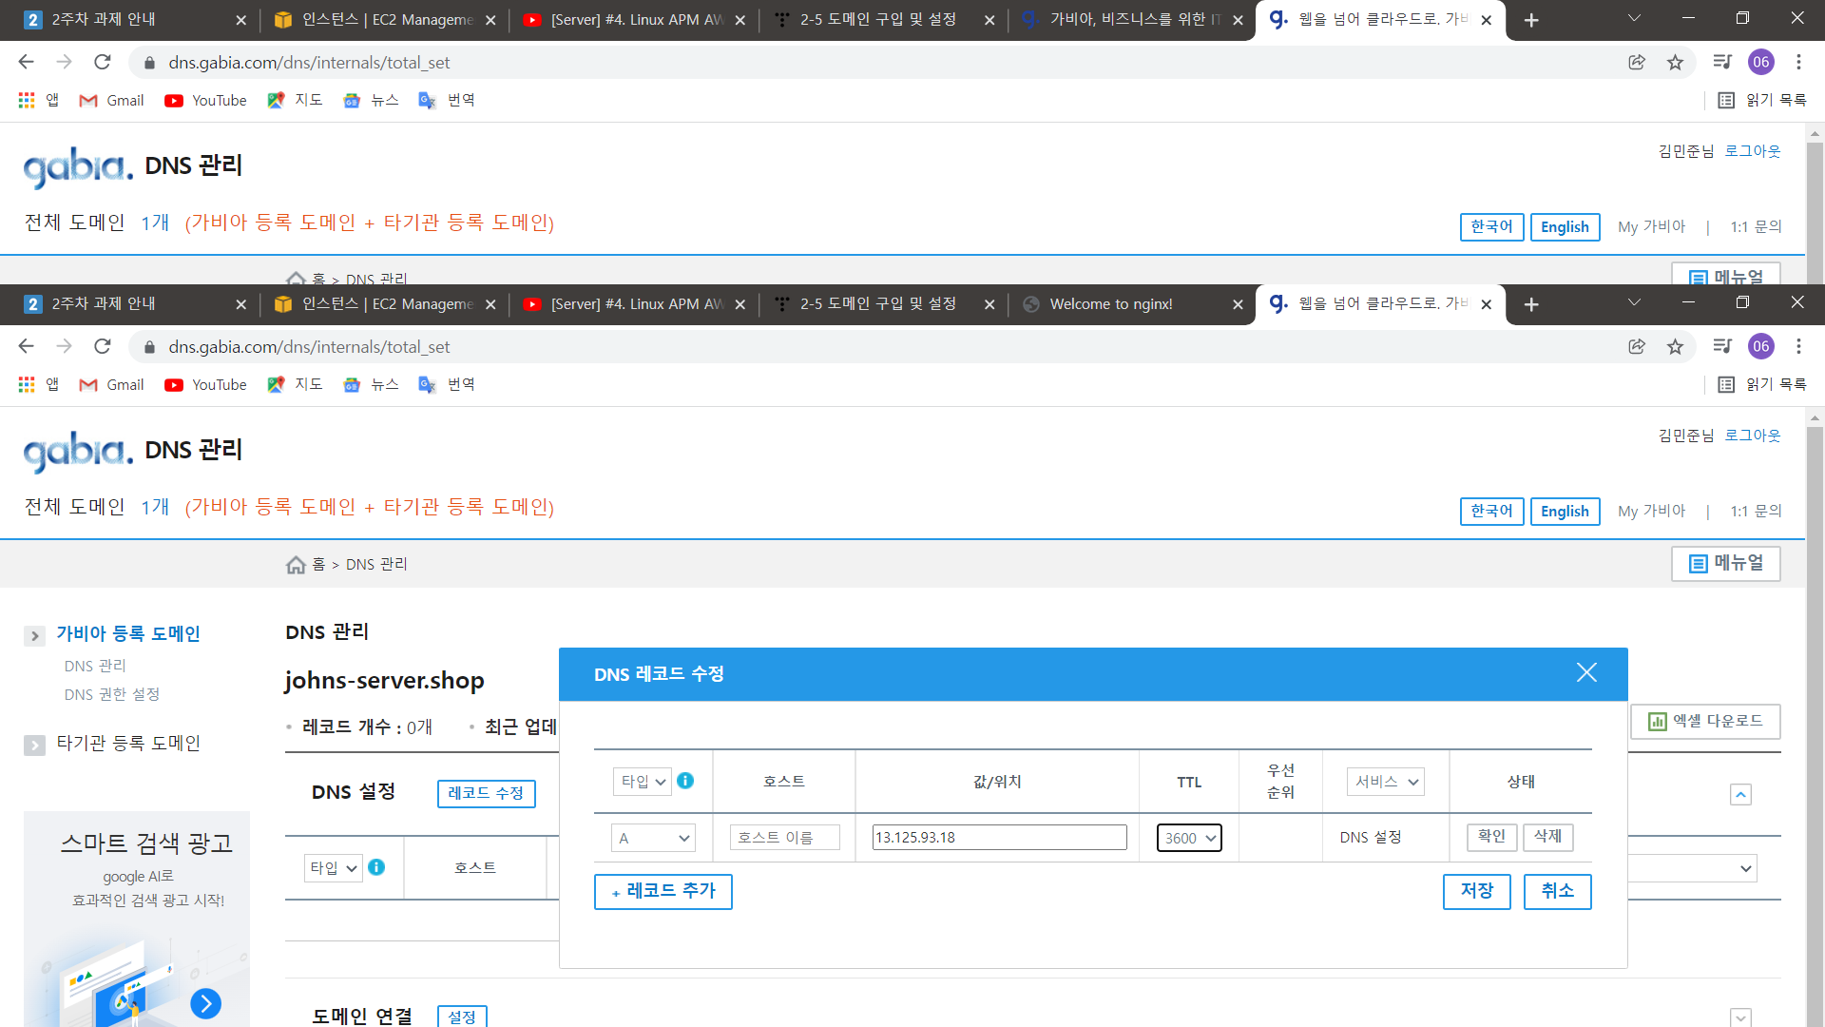
Task: Click the blue arrow on the smart search ad
Action: (205, 1003)
